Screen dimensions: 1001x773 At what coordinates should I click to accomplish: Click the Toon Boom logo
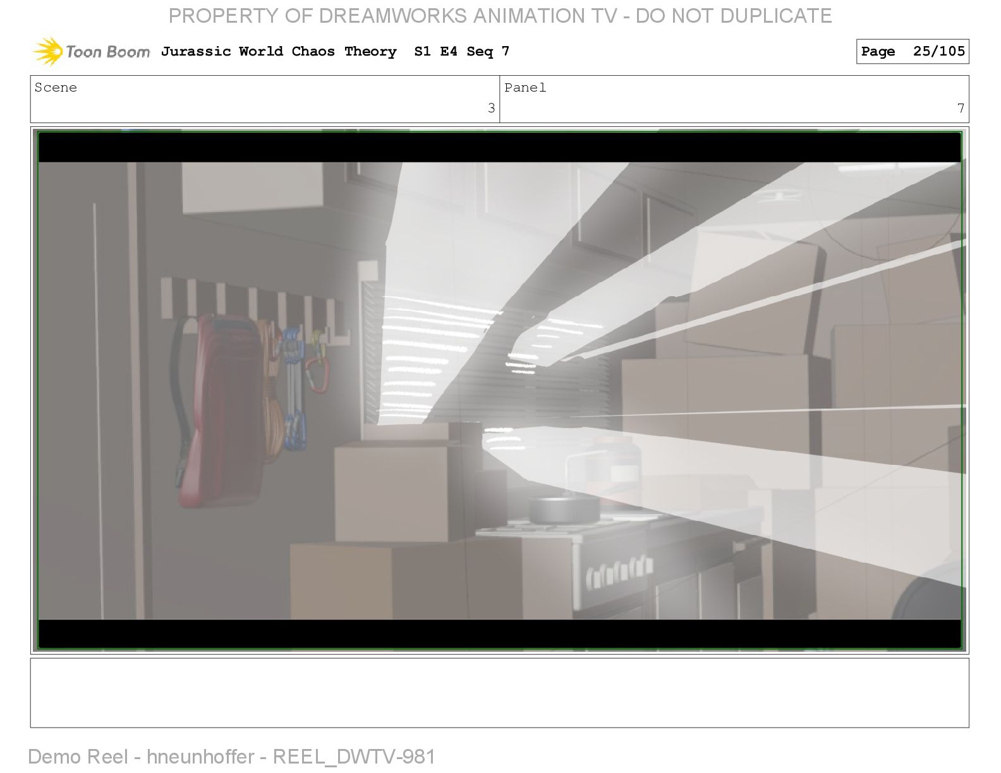click(91, 52)
